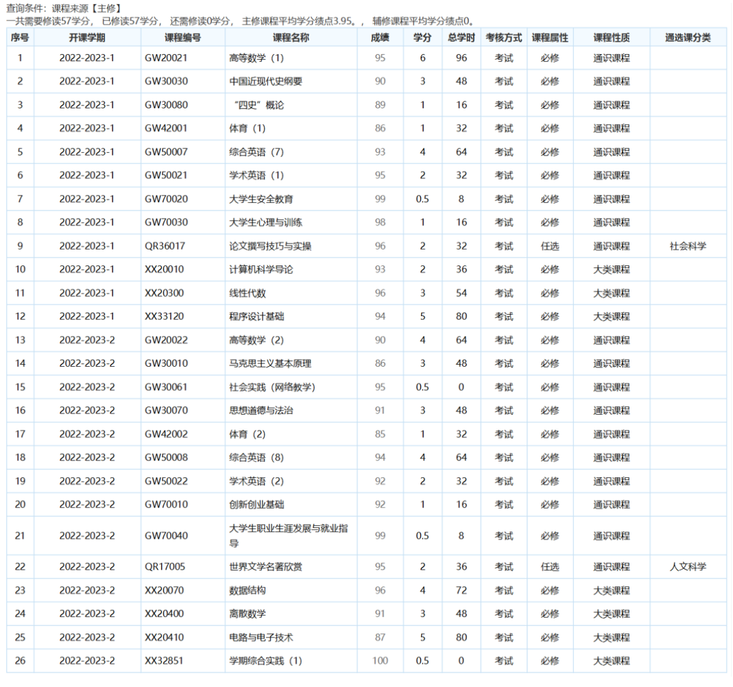This screenshot has width=733, height=687.
Task: Click the 课程编号 column header
Action: (183, 38)
